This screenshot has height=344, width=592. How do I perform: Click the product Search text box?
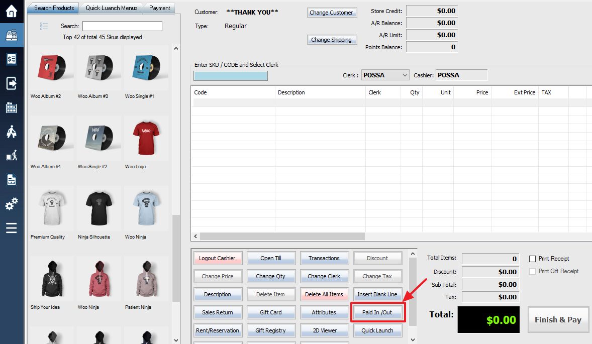coord(122,26)
